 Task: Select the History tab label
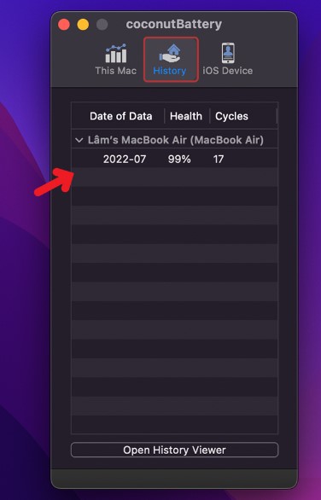pyautogui.click(x=169, y=71)
